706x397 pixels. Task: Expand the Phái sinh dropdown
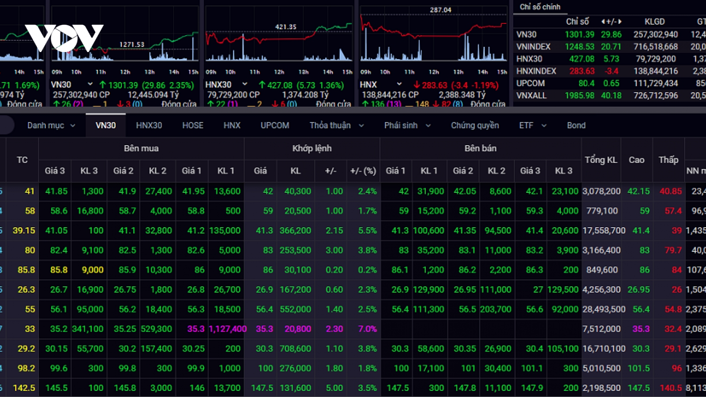pos(407,126)
